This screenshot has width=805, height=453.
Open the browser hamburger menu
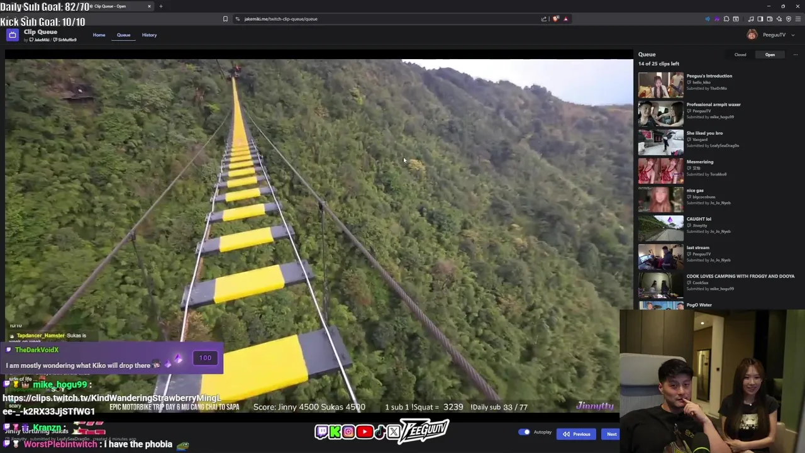point(798,19)
